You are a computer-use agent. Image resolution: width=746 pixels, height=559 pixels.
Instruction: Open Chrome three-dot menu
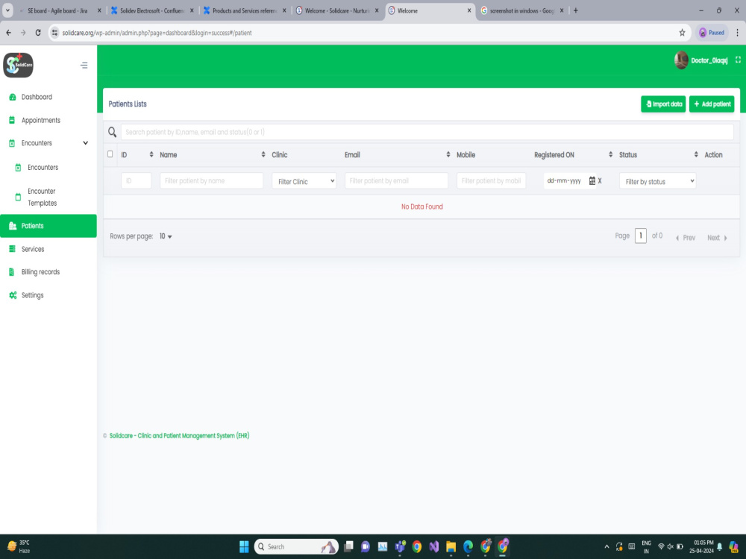click(x=738, y=33)
